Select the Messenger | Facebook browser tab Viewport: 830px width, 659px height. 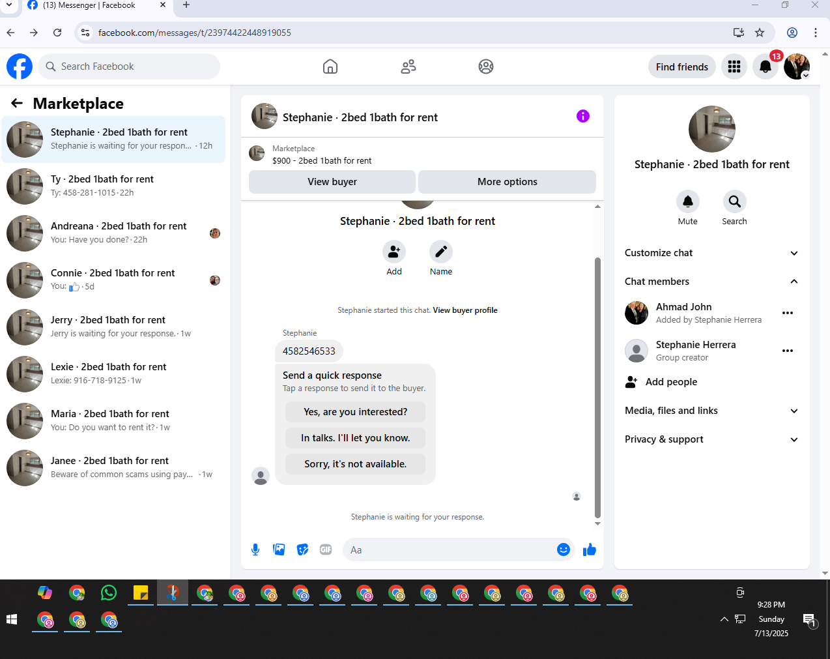97,6
